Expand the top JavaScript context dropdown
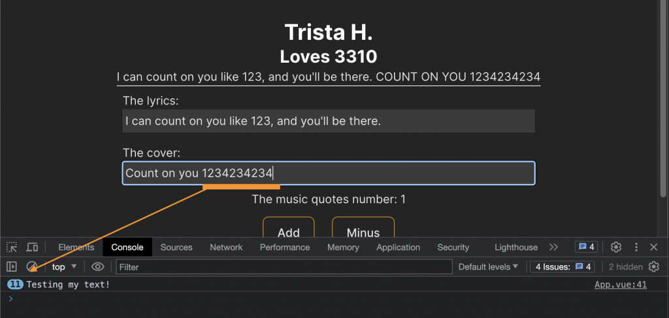The height and width of the screenshot is (318, 669). tap(64, 266)
